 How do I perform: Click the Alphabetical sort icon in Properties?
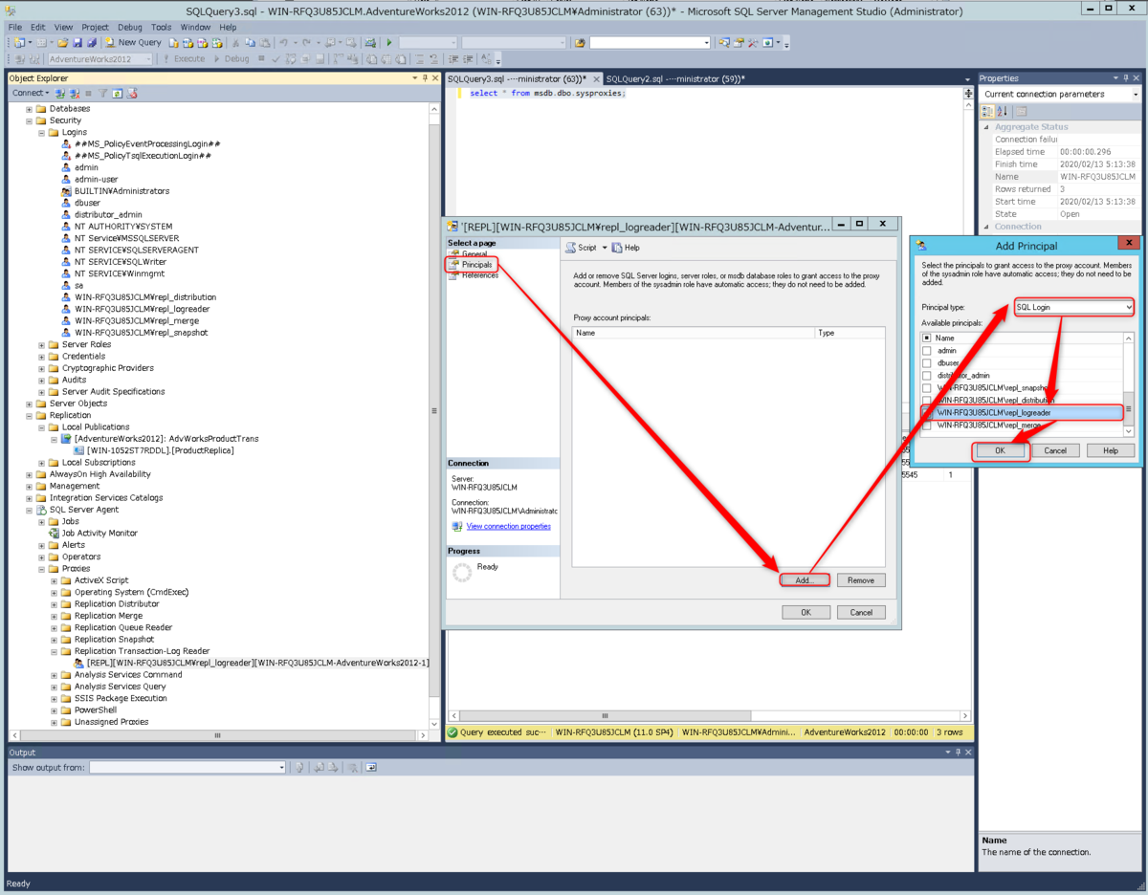pos(1002,111)
